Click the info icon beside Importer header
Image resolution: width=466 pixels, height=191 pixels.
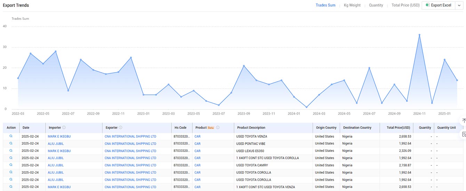tap(64, 128)
